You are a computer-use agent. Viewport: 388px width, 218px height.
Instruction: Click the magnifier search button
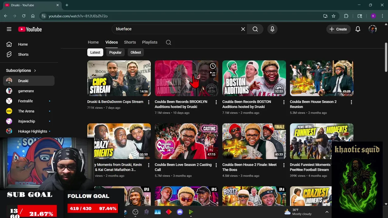click(x=255, y=29)
